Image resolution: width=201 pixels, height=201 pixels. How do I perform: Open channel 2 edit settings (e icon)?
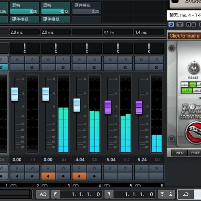[32, 67]
